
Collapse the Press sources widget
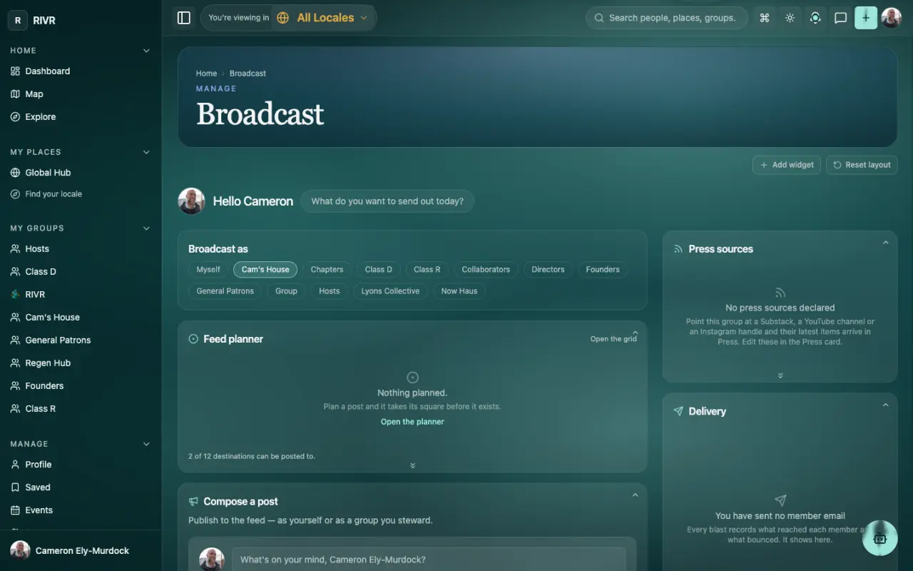(x=885, y=243)
